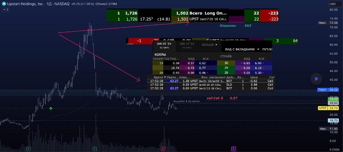Click the green 28.00 price axis label
The height and width of the screenshot is (152, 343).
click(x=333, y=99)
